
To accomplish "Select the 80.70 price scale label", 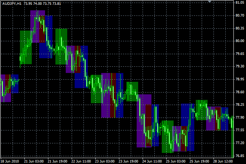I will [240, 15].
